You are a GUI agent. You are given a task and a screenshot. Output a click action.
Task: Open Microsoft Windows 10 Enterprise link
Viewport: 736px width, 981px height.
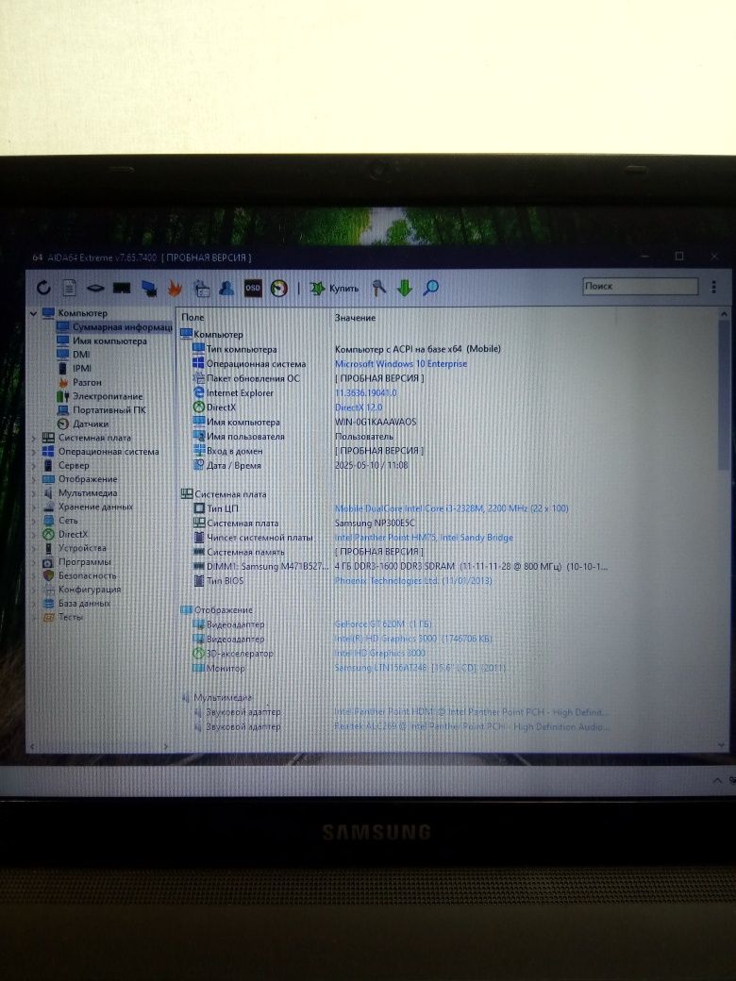pos(400,363)
